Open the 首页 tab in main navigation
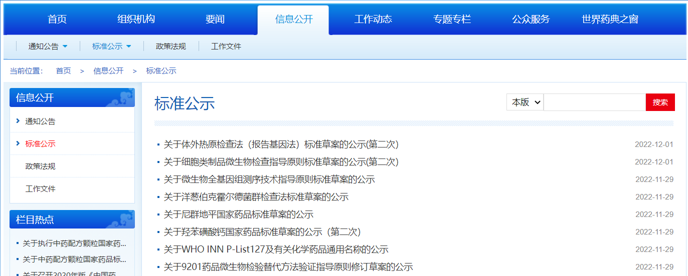This screenshot has height=276, width=688. pos(57,19)
